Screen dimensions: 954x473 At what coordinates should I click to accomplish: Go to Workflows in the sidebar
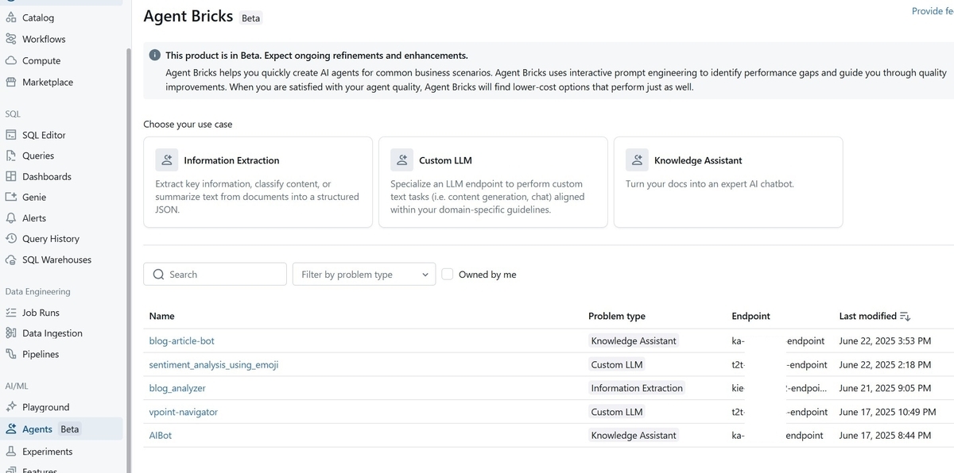coord(44,39)
